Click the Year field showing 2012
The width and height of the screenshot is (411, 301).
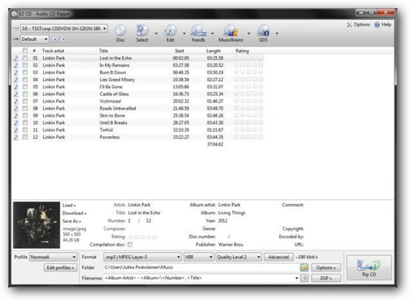223,221
